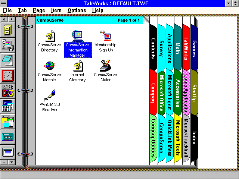Click the sidebar right arrow button
The width and height of the screenshot is (239, 179).
[x=12, y=19]
